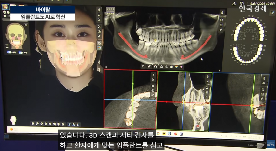Select the sixth head view preset icon
Viewport: 276px width, 151px height.
(x=54, y=124)
